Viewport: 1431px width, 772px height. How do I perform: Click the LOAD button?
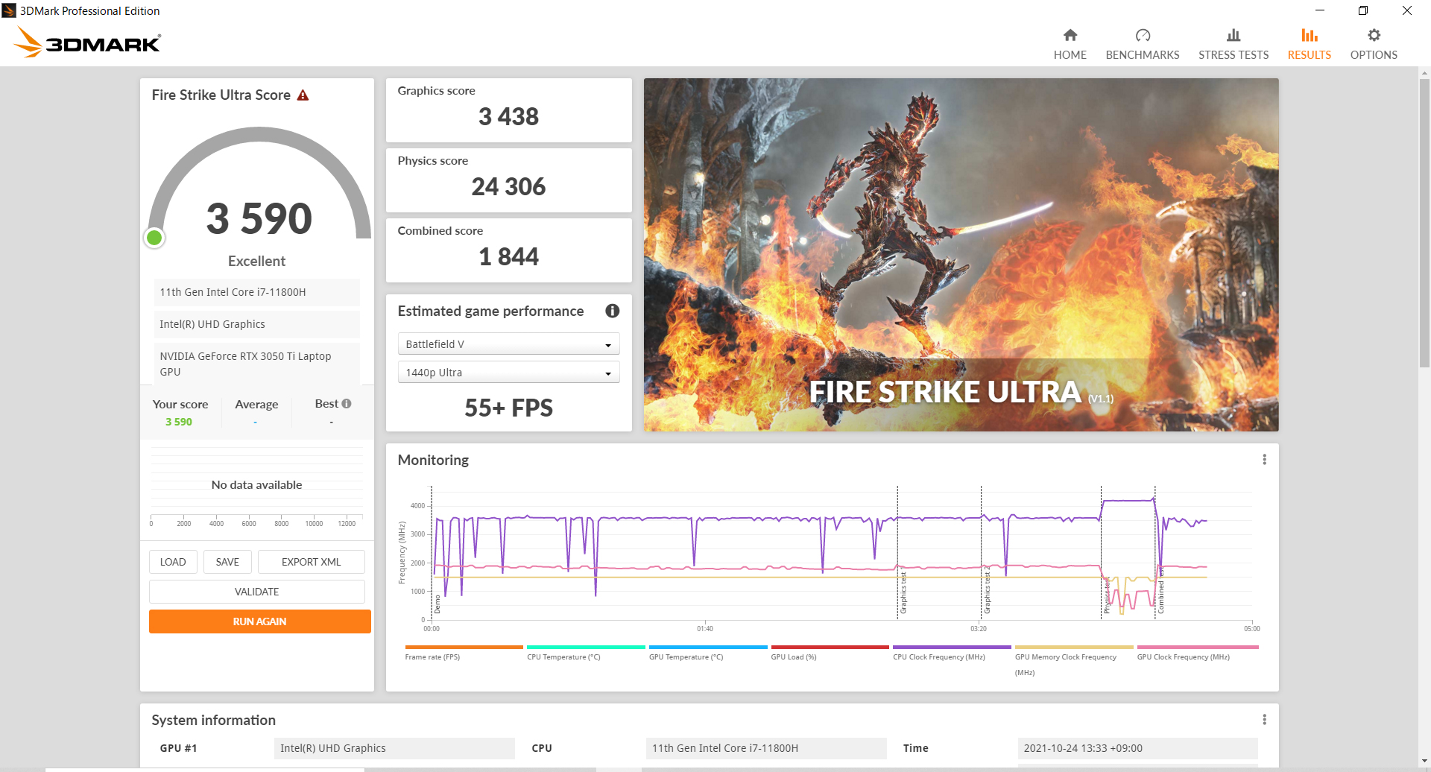click(x=173, y=562)
